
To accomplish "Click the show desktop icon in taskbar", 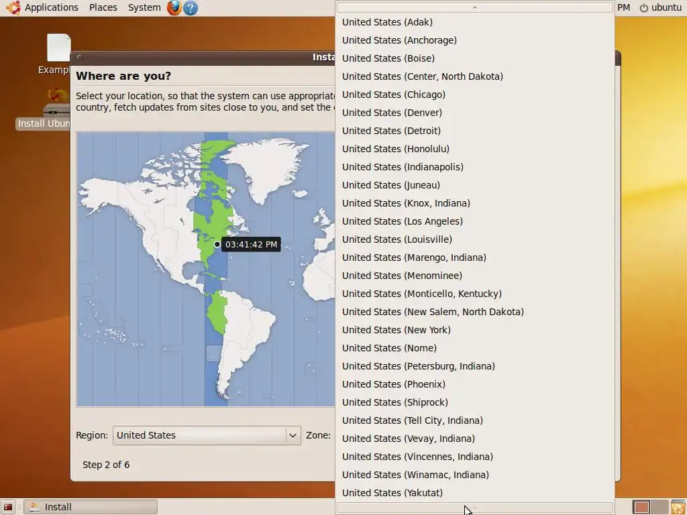I will (8, 507).
